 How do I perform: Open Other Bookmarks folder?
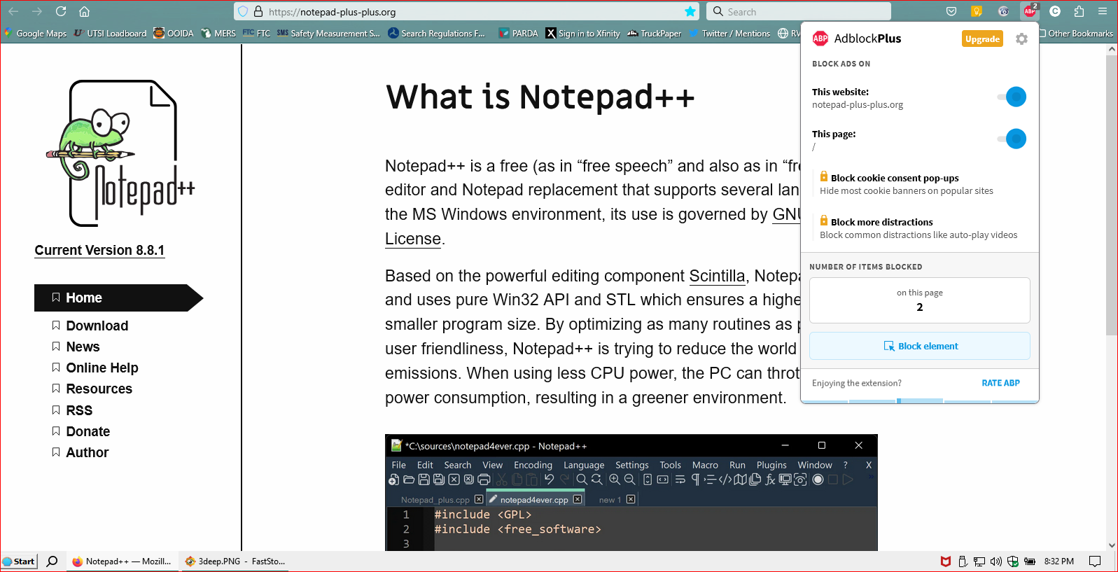(1077, 33)
